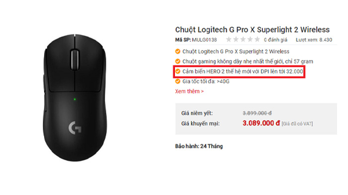Viewport: 348px width, 195px height.
Task: Click the fifth rating star
Action: coord(257,39)
